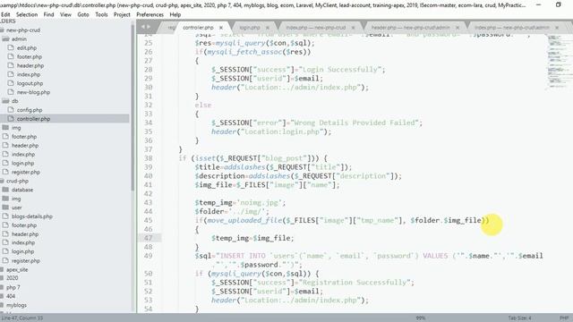Close the index.php — new-php-crud tab
The image size is (573, 322).
click(x=353, y=28)
